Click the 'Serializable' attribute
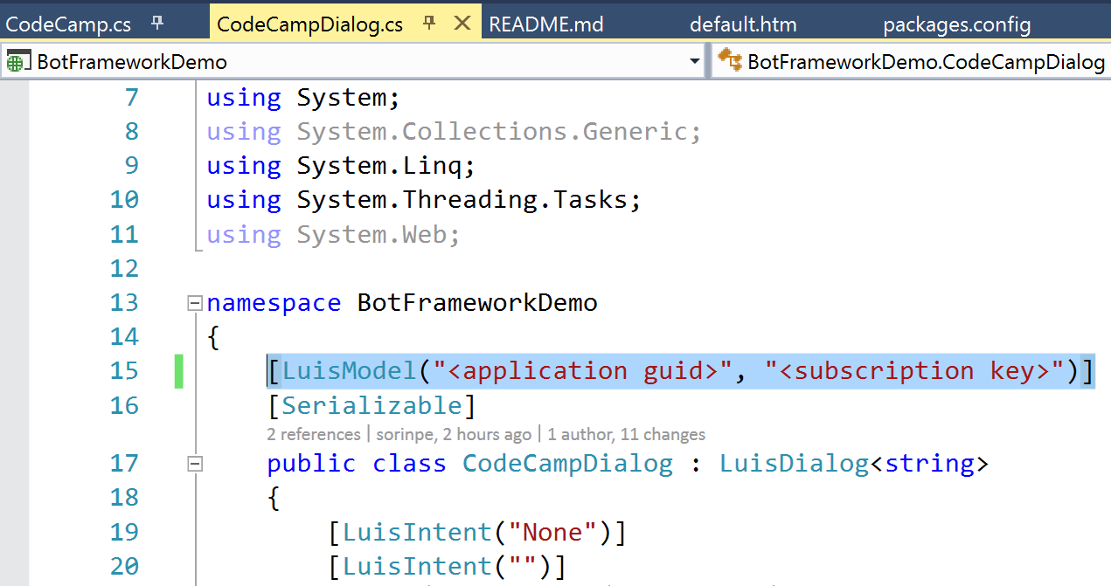1111x586 pixels. pyautogui.click(x=371, y=405)
